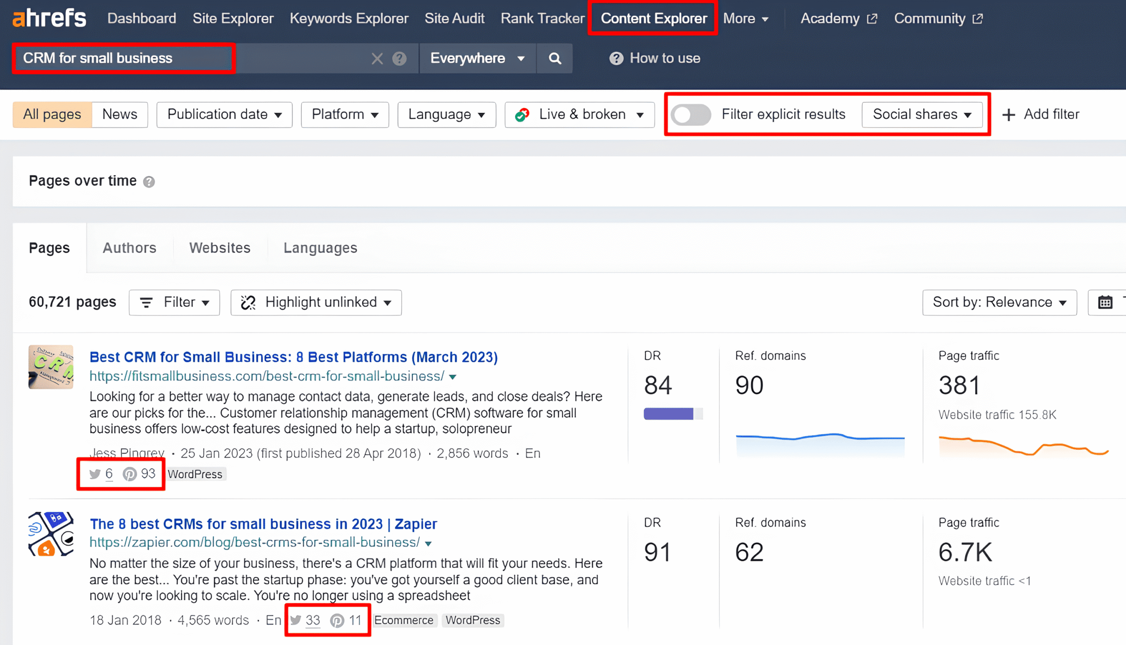1126x645 pixels.
Task: Open the search field help question mark
Action: pos(399,58)
